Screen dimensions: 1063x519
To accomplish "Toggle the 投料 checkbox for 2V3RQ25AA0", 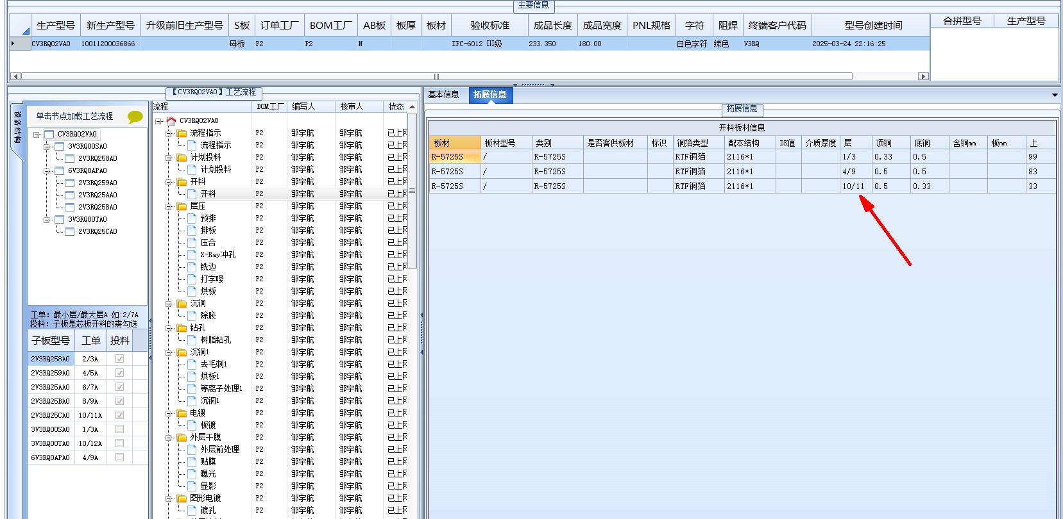I will click(119, 387).
